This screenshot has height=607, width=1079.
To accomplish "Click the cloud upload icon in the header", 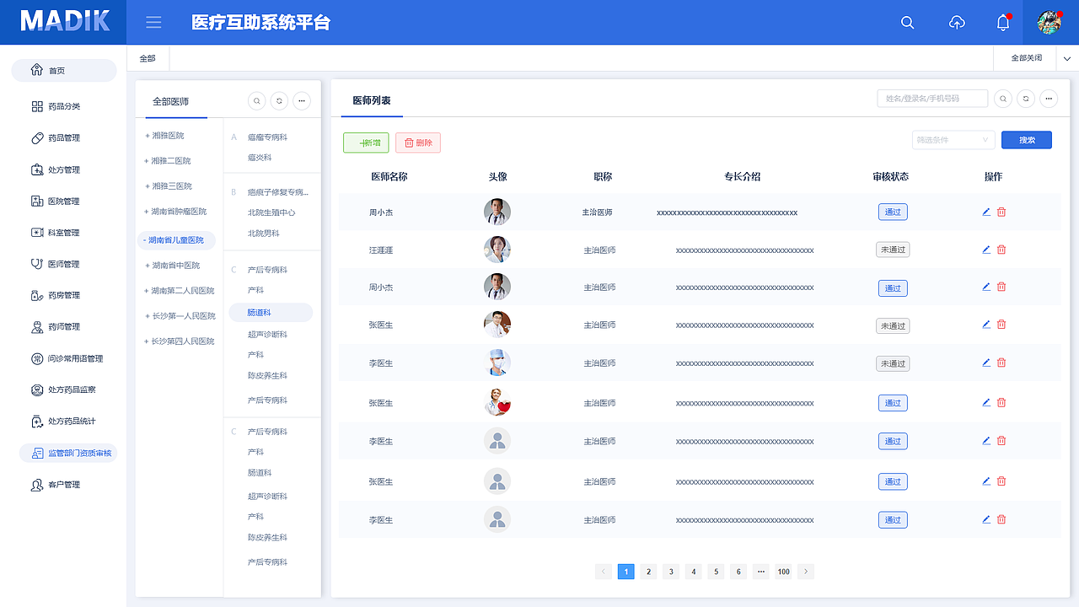I will 957,23.
